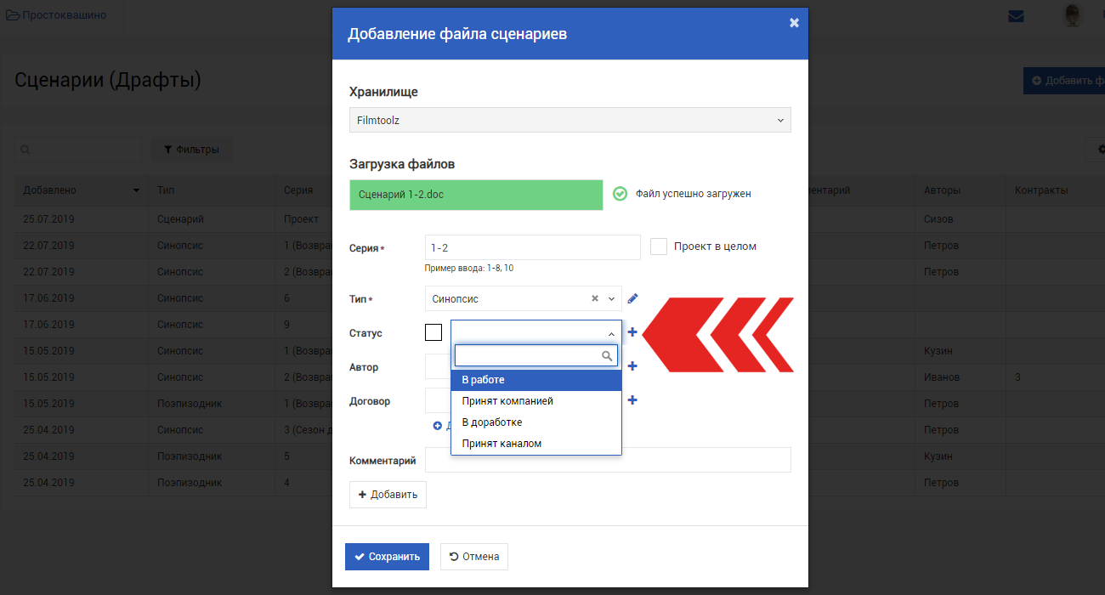Clear the Тип selection Синопсис with x
The image size is (1105, 595).
point(595,298)
